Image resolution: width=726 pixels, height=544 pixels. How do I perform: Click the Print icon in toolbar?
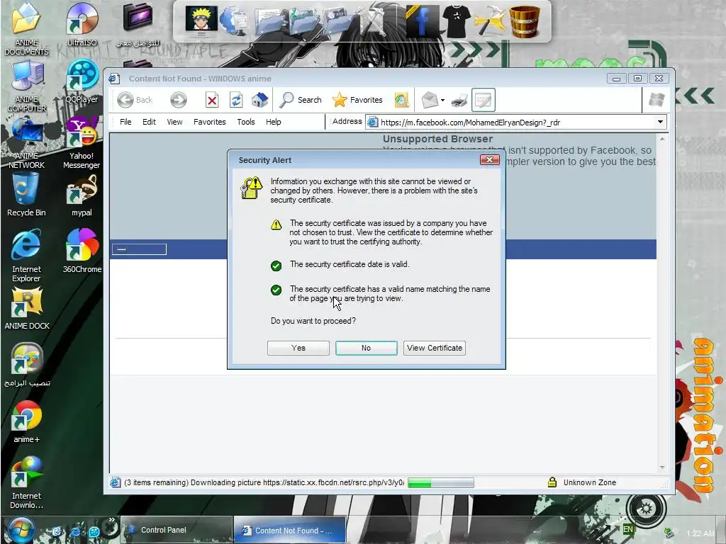point(459,100)
